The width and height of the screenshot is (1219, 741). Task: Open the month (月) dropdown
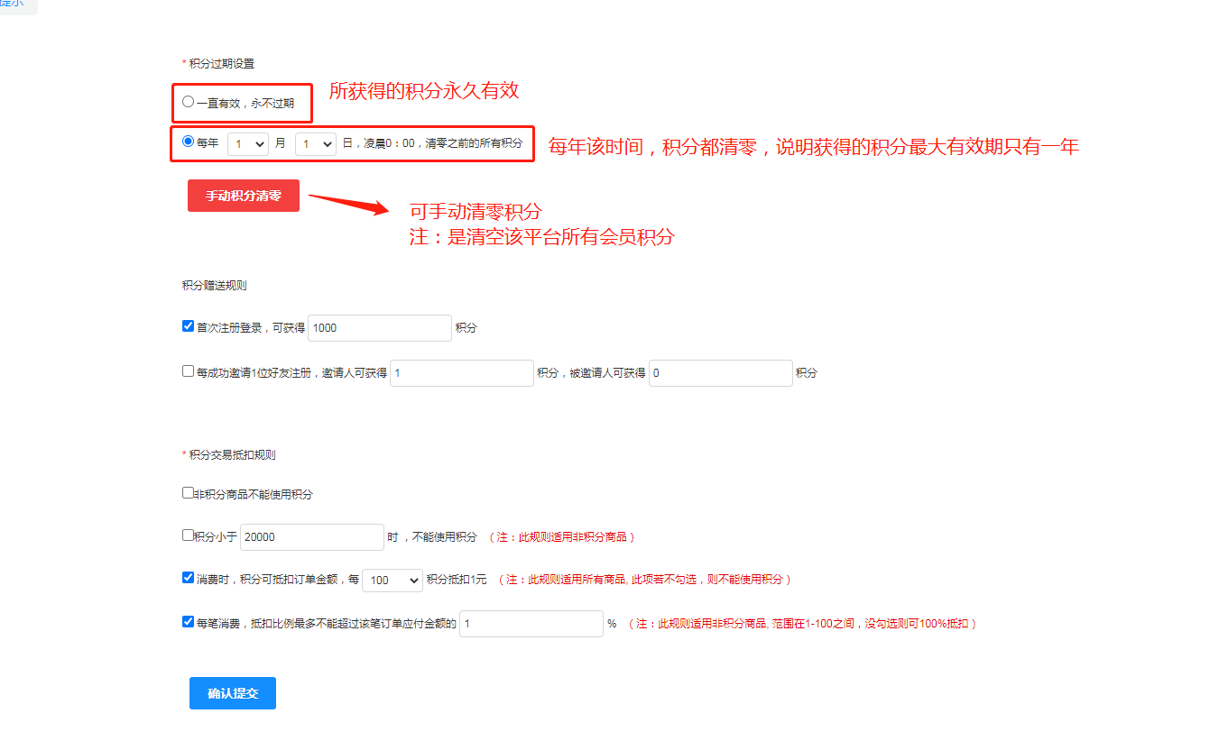click(x=247, y=143)
